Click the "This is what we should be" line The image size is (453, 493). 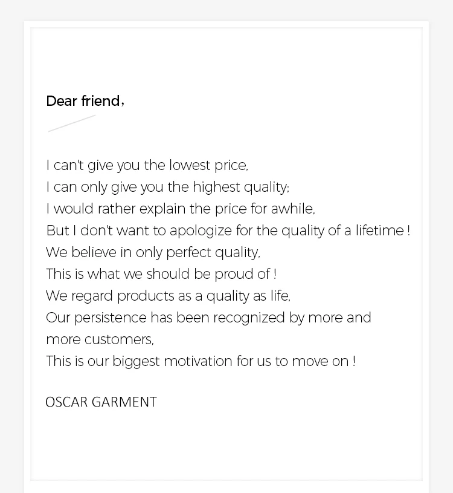(x=161, y=274)
